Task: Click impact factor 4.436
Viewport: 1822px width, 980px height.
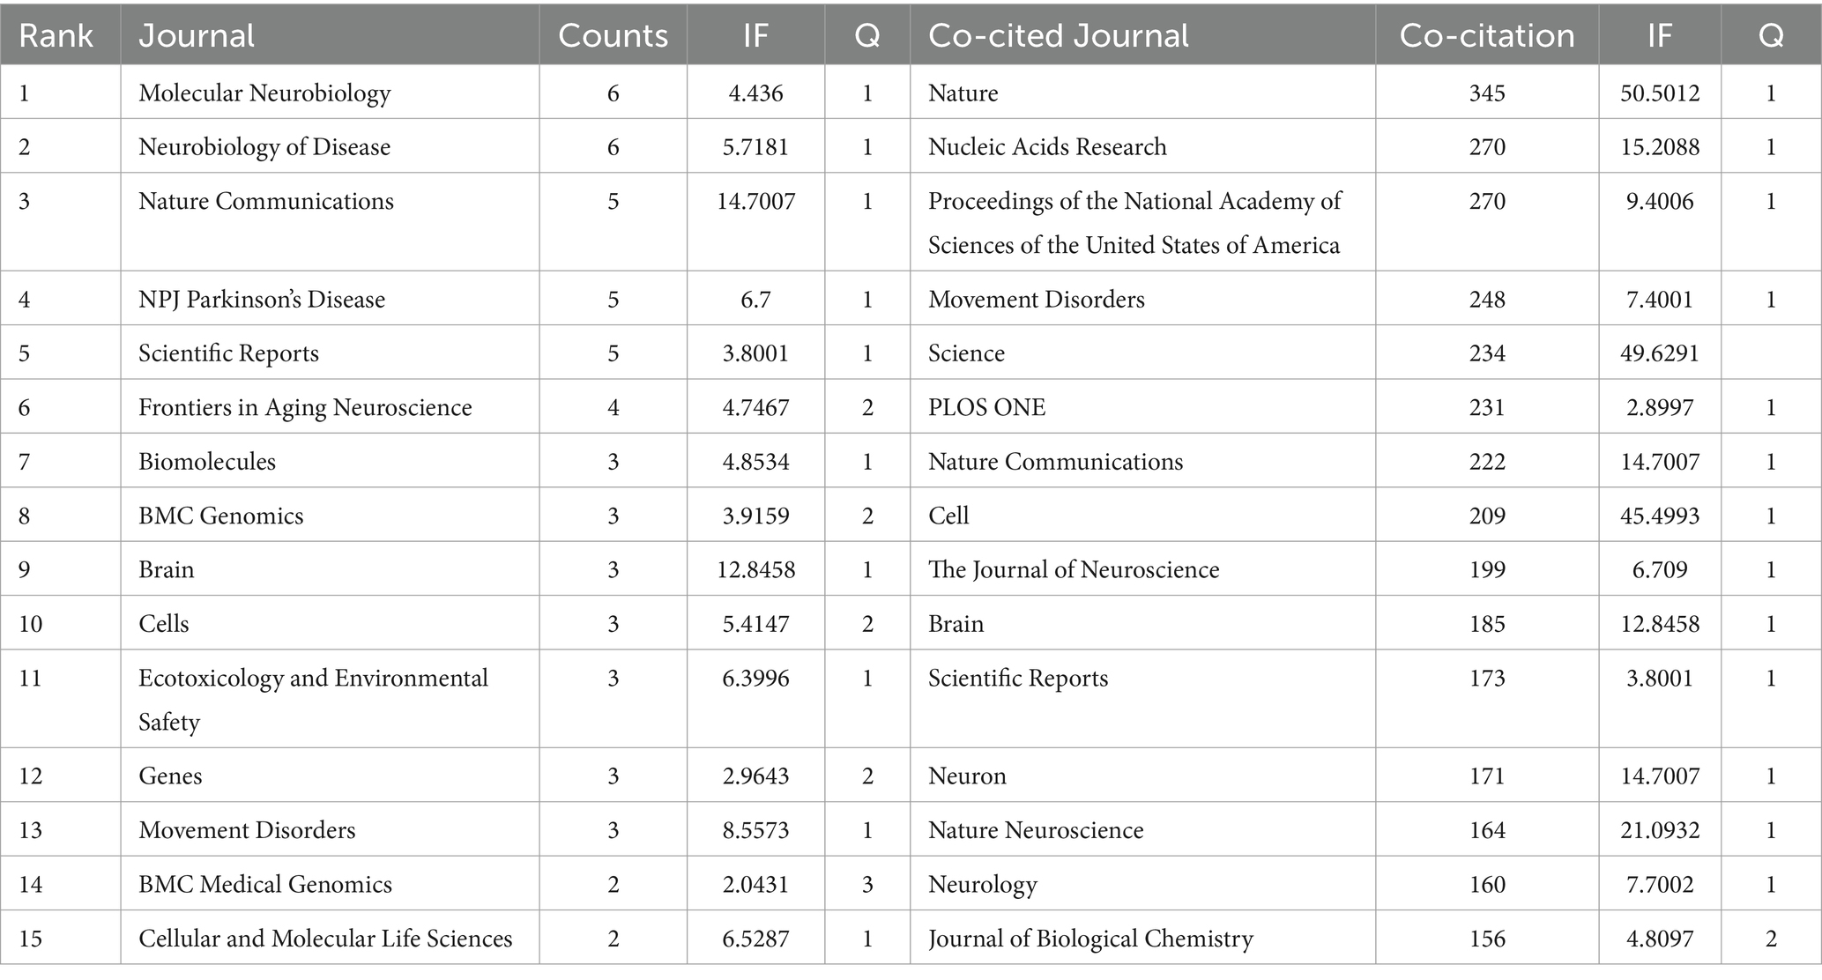Action: tap(755, 93)
